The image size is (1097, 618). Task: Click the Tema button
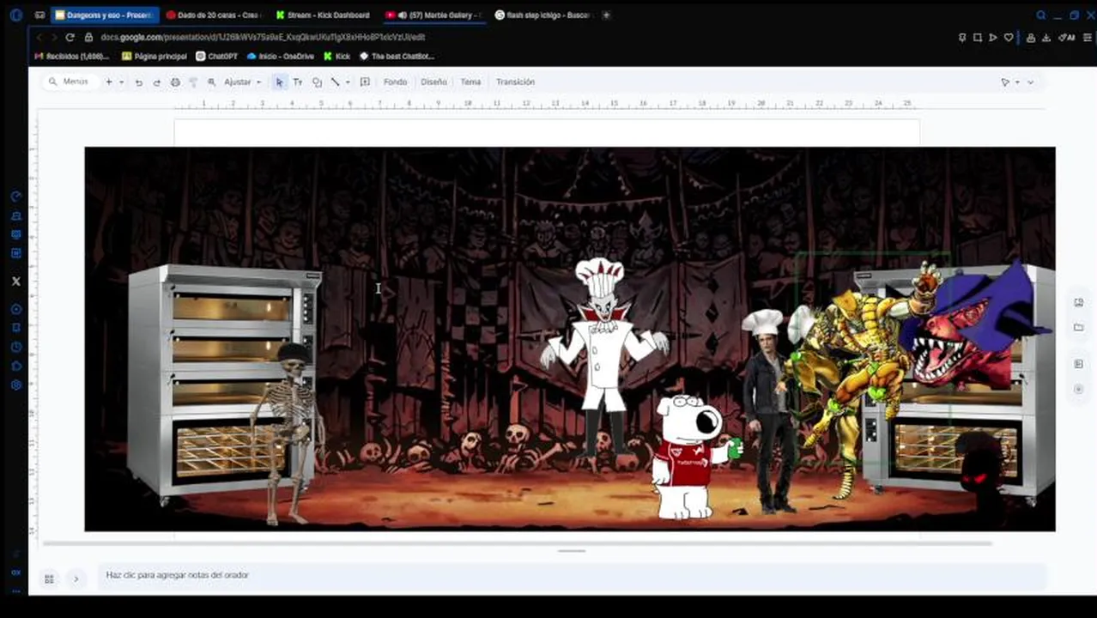point(470,82)
